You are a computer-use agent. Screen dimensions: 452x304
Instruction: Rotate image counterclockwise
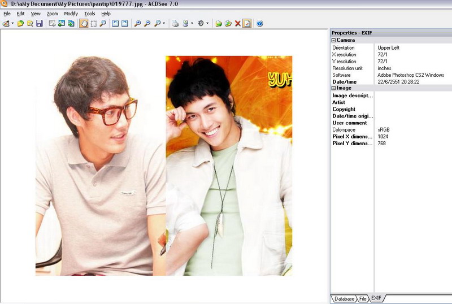[115, 23]
